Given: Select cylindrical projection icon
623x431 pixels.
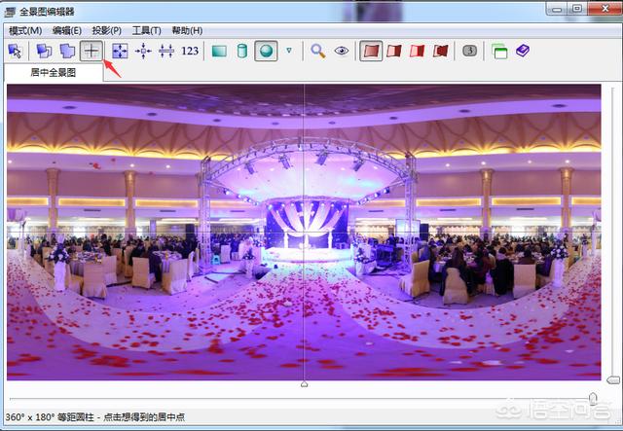Looking at the screenshot, I should coord(242,51).
